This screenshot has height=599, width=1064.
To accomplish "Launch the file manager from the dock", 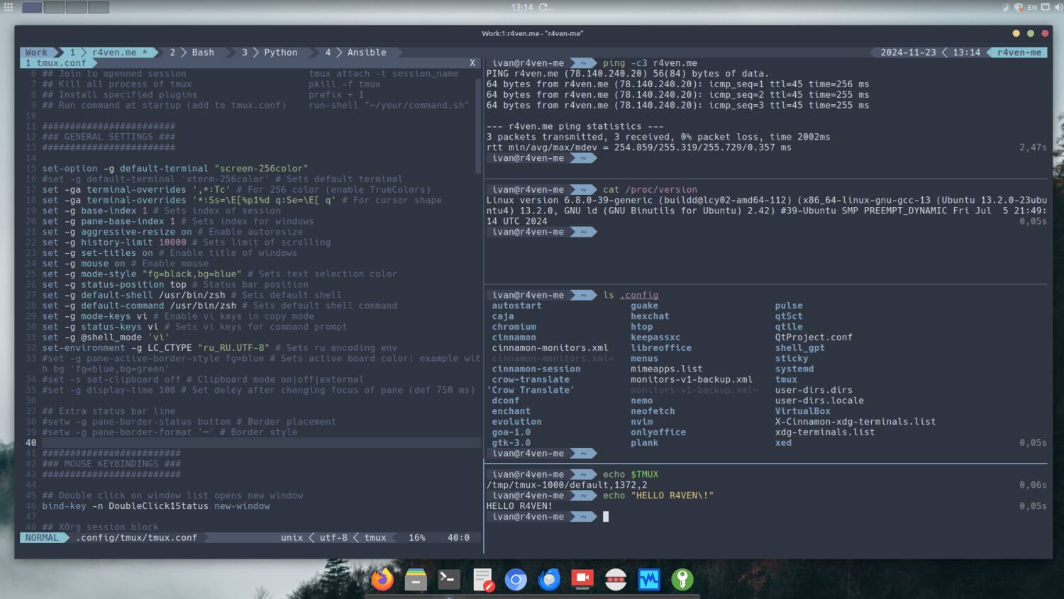I will pyautogui.click(x=416, y=579).
